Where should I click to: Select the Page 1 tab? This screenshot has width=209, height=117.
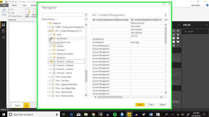pyautogui.click(x=18, y=105)
